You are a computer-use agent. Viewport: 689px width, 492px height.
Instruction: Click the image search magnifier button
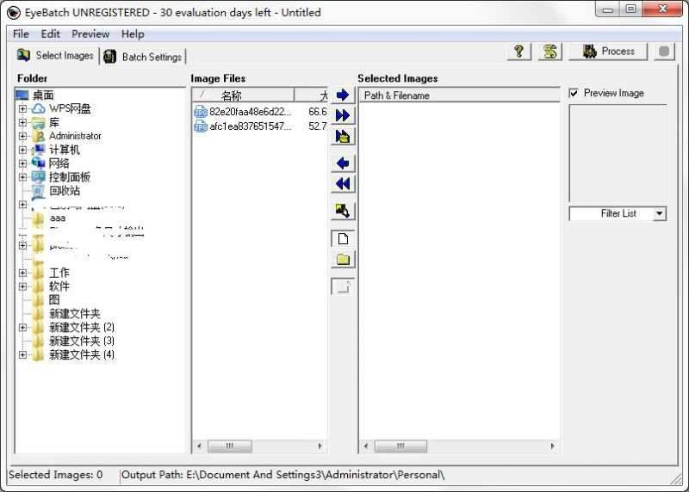[x=343, y=211]
